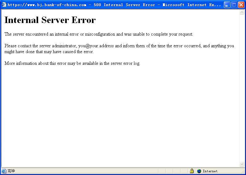Click the Internet security zone label
This screenshot has width=246, height=175.
[210, 171]
